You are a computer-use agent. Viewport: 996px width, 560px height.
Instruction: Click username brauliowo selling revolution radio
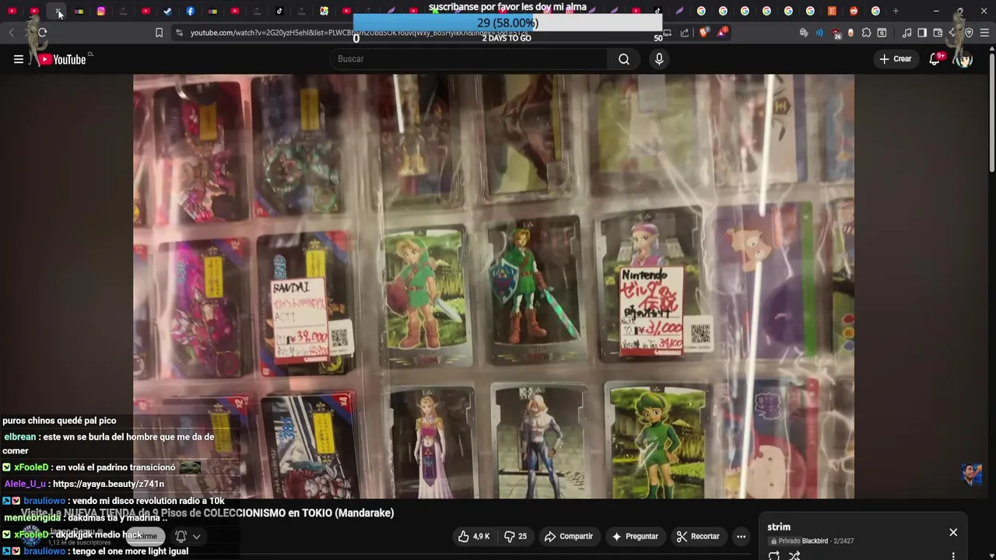[44, 502]
